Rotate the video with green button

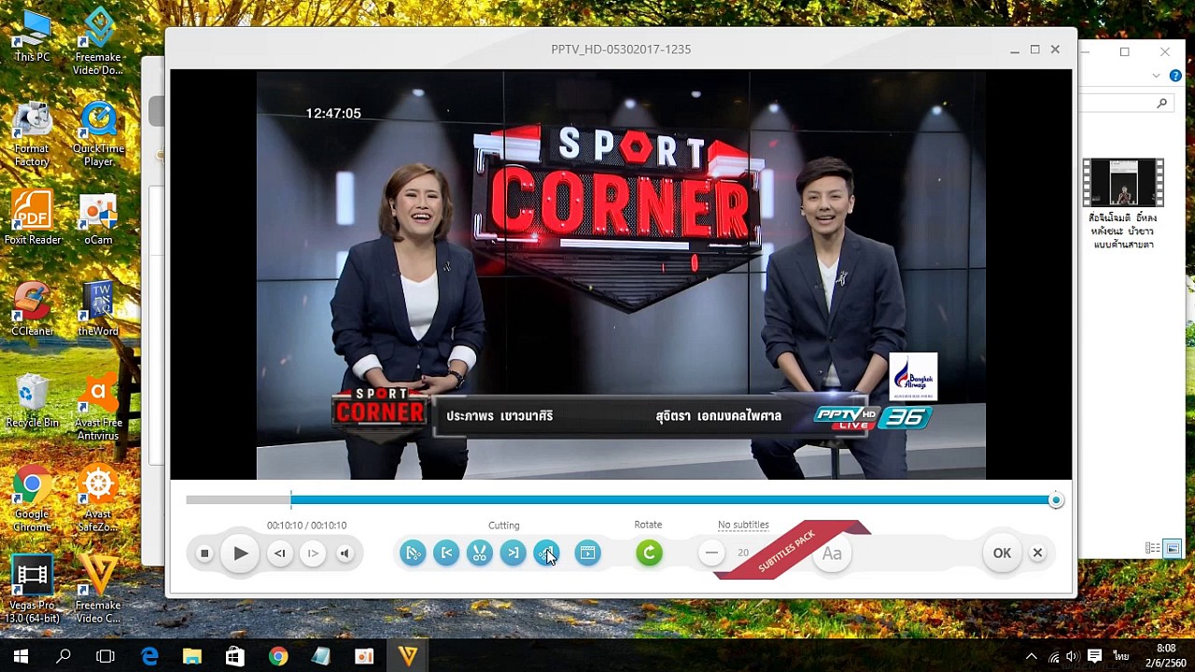coord(649,553)
